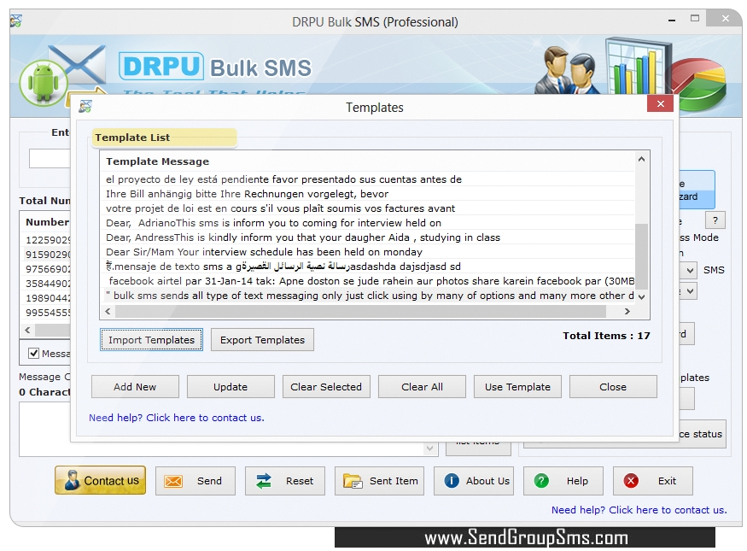This screenshot has height=551, width=747.
Task: Click the Sent Item button label
Action: pos(394,481)
